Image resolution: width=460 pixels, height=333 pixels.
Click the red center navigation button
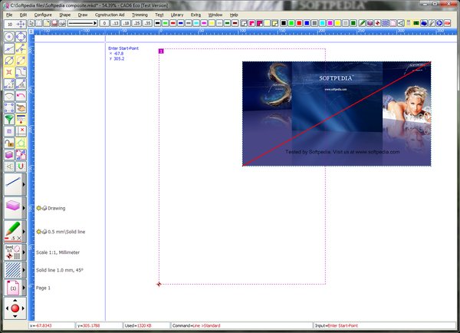coord(15,308)
